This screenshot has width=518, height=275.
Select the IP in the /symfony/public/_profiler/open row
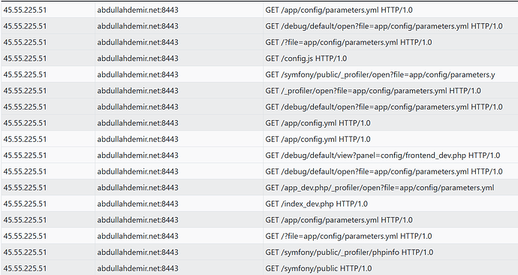tap(25, 74)
